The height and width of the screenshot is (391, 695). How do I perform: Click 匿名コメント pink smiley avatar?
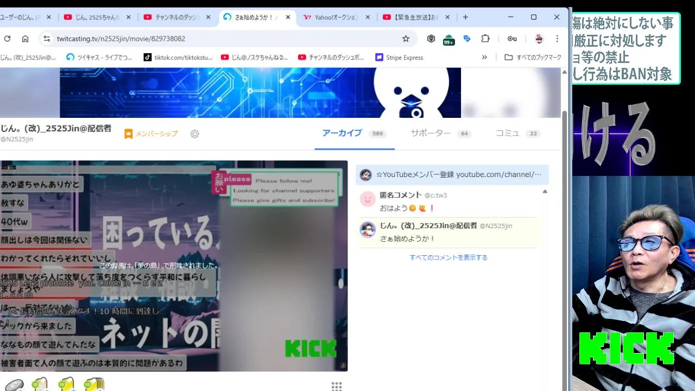(x=368, y=199)
